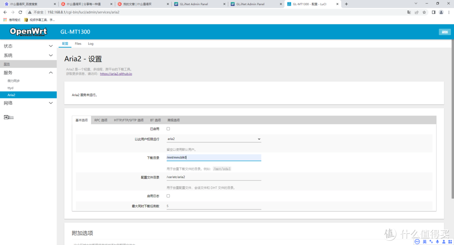Screen dimensions: 454x245
Task: Open the 以此用户权限运行 aria2 dropdown
Action: (214, 139)
